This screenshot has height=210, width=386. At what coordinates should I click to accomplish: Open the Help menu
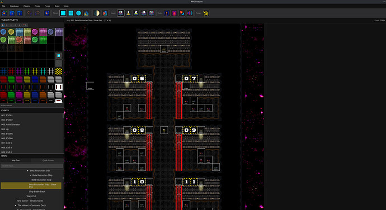[x=66, y=6]
